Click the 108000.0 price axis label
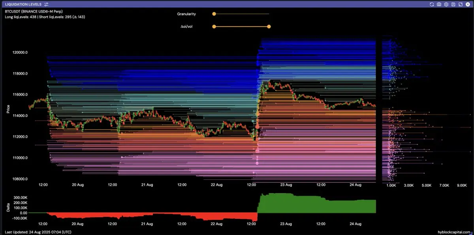The height and width of the screenshot is (235, 474). (x=19, y=179)
